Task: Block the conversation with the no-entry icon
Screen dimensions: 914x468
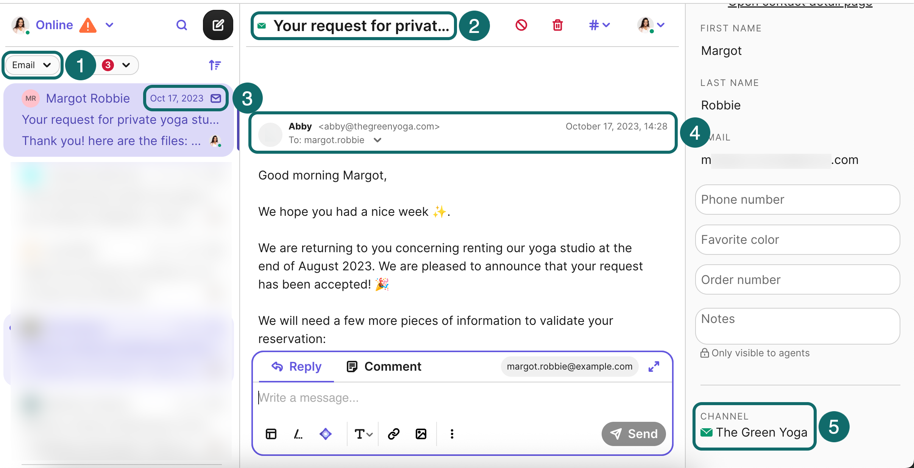Action: pyautogui.click(x=521, y=25)
